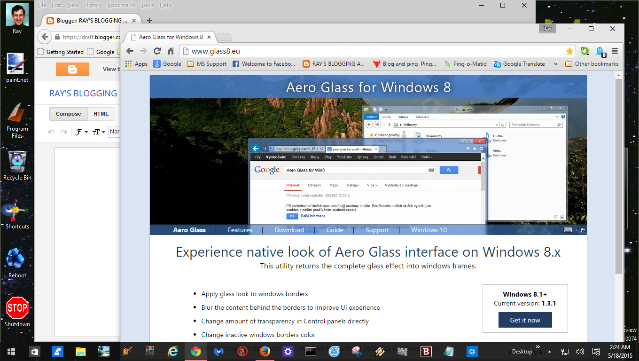
Task: Open a new tab in Chrome
Action: pos(225,38)
